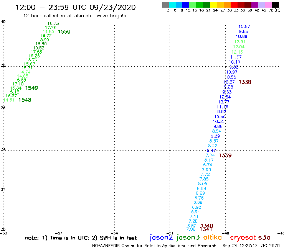The width and height of the screenshot is (284, 249).
Task: Select the -54 longitude axis label
Action: click(x=114, y=233)
